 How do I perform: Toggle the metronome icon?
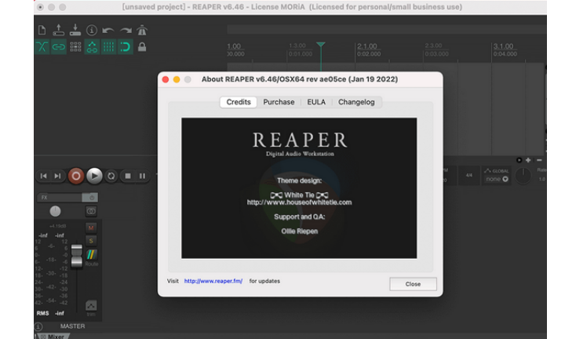coord(142,31)
